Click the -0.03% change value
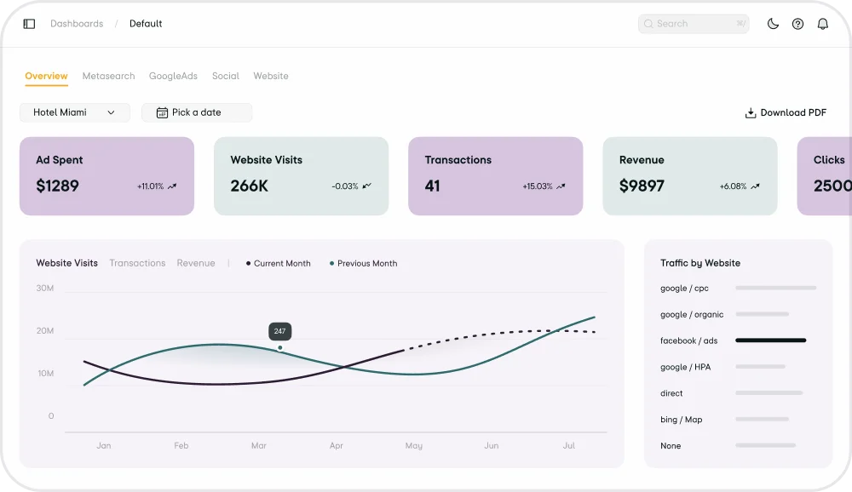The height and width of the screenshot is (492, 852). (345, 186)
